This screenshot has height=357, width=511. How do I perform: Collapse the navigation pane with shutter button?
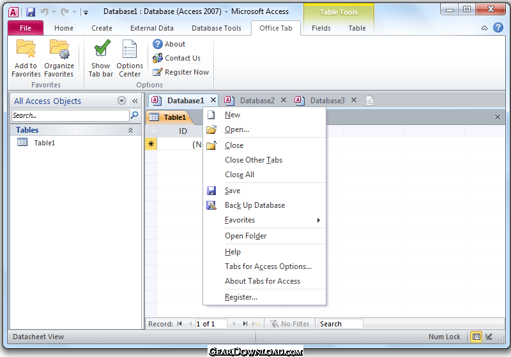[x=135, y=101]
